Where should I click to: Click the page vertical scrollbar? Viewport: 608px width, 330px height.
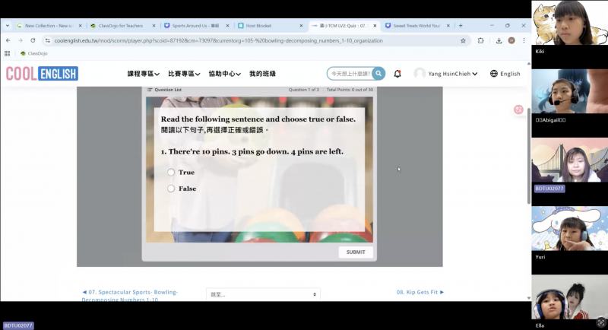click(528, 155)
